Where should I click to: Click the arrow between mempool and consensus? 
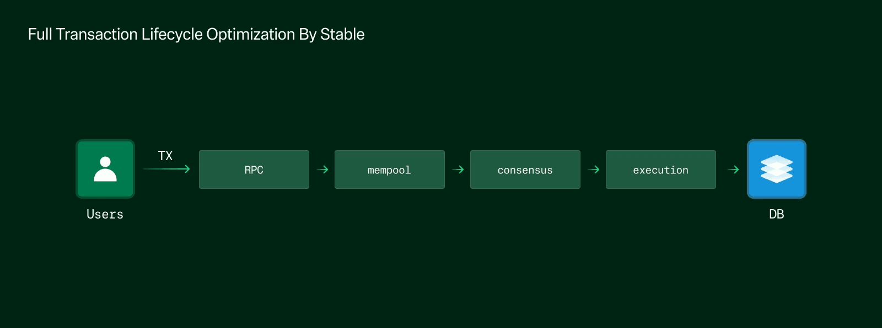(458, 170)
